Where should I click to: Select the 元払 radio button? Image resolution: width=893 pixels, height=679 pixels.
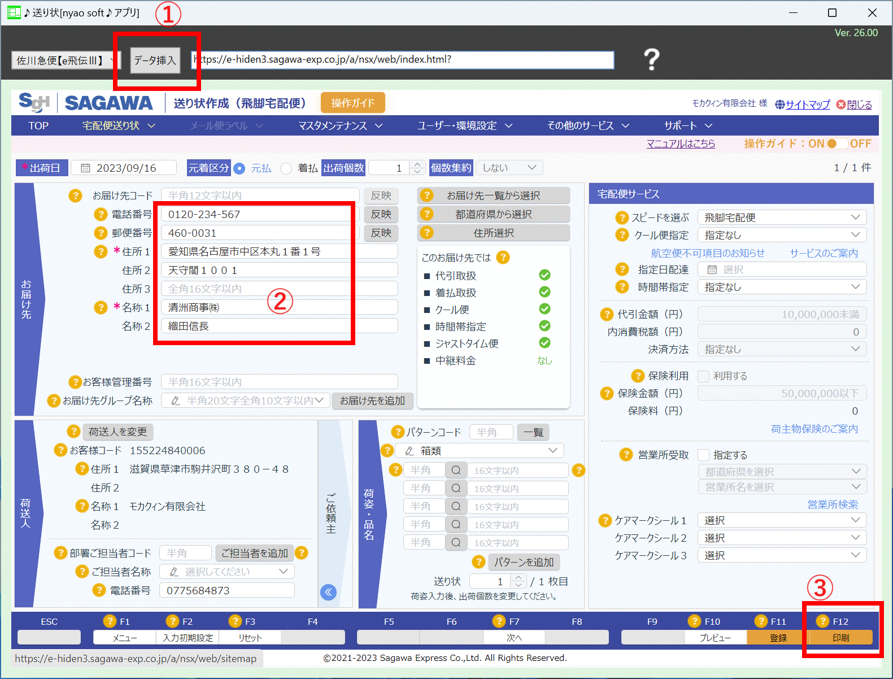[x=239, y=168]
